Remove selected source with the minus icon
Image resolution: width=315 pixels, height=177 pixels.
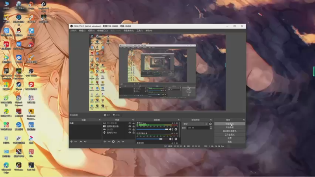109,142
